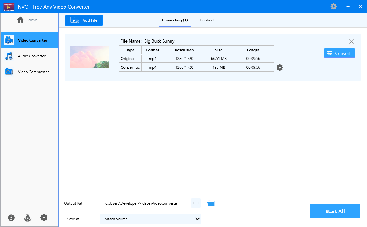Click the Convert button for Big Buck Bunny
Viewport: 367px width, 227px height.
339,53
